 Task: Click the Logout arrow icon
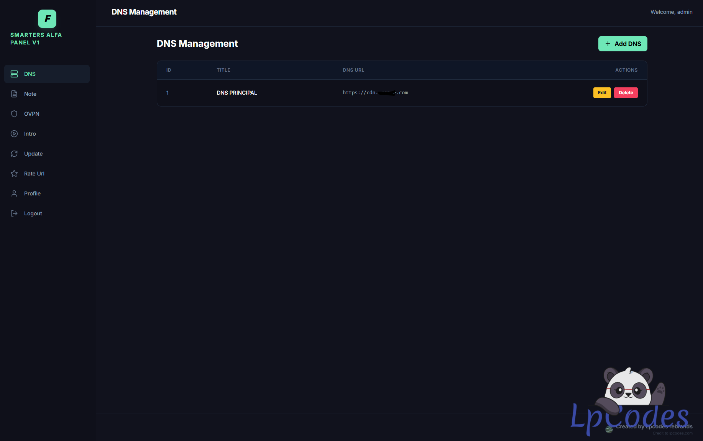[x=14, y=213]
